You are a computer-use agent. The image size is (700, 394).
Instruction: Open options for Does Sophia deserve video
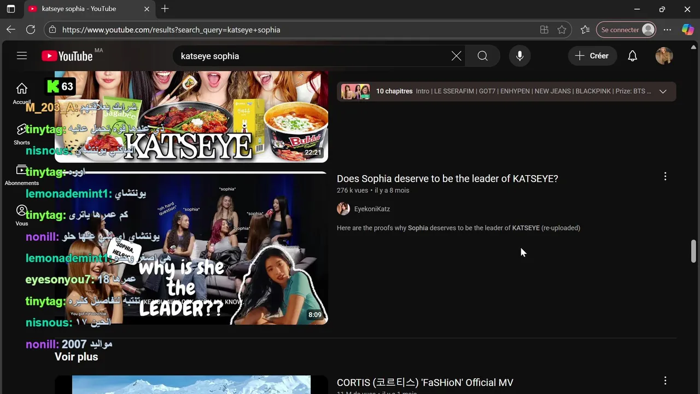coord(665,176)
